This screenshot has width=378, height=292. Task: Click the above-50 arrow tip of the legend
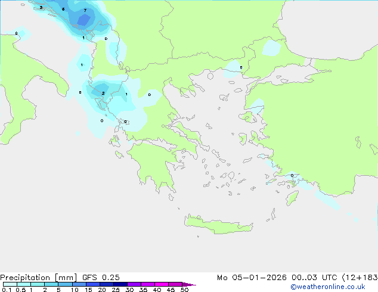coord(189,284)
